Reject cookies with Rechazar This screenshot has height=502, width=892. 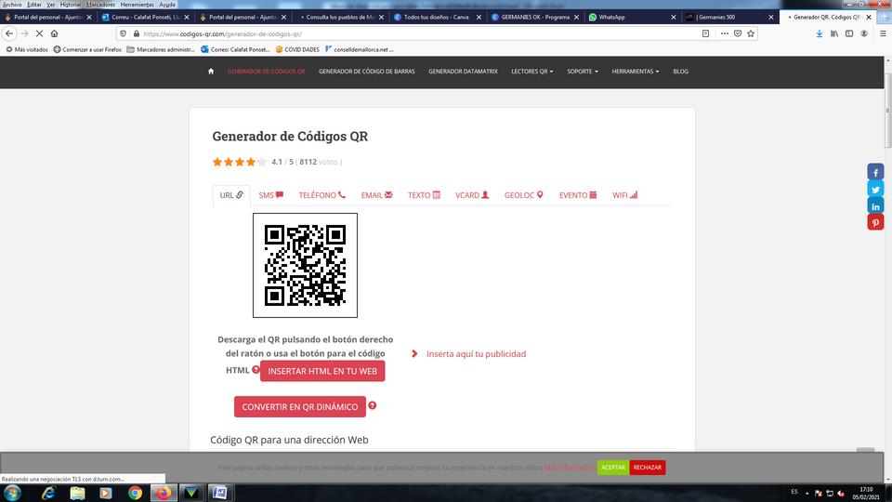(x=648, y=468)
